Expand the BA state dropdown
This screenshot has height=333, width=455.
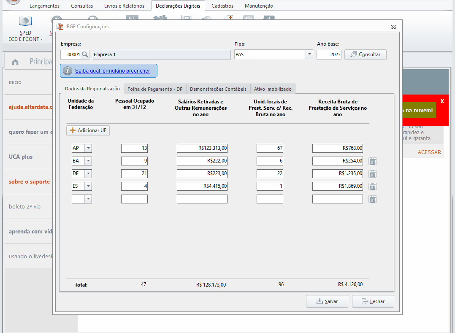click(88, 161)
